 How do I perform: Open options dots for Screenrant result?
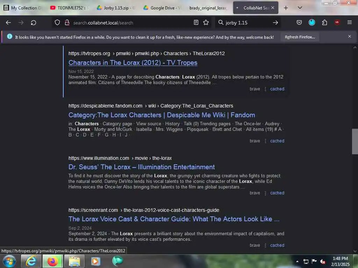point(265,245)
